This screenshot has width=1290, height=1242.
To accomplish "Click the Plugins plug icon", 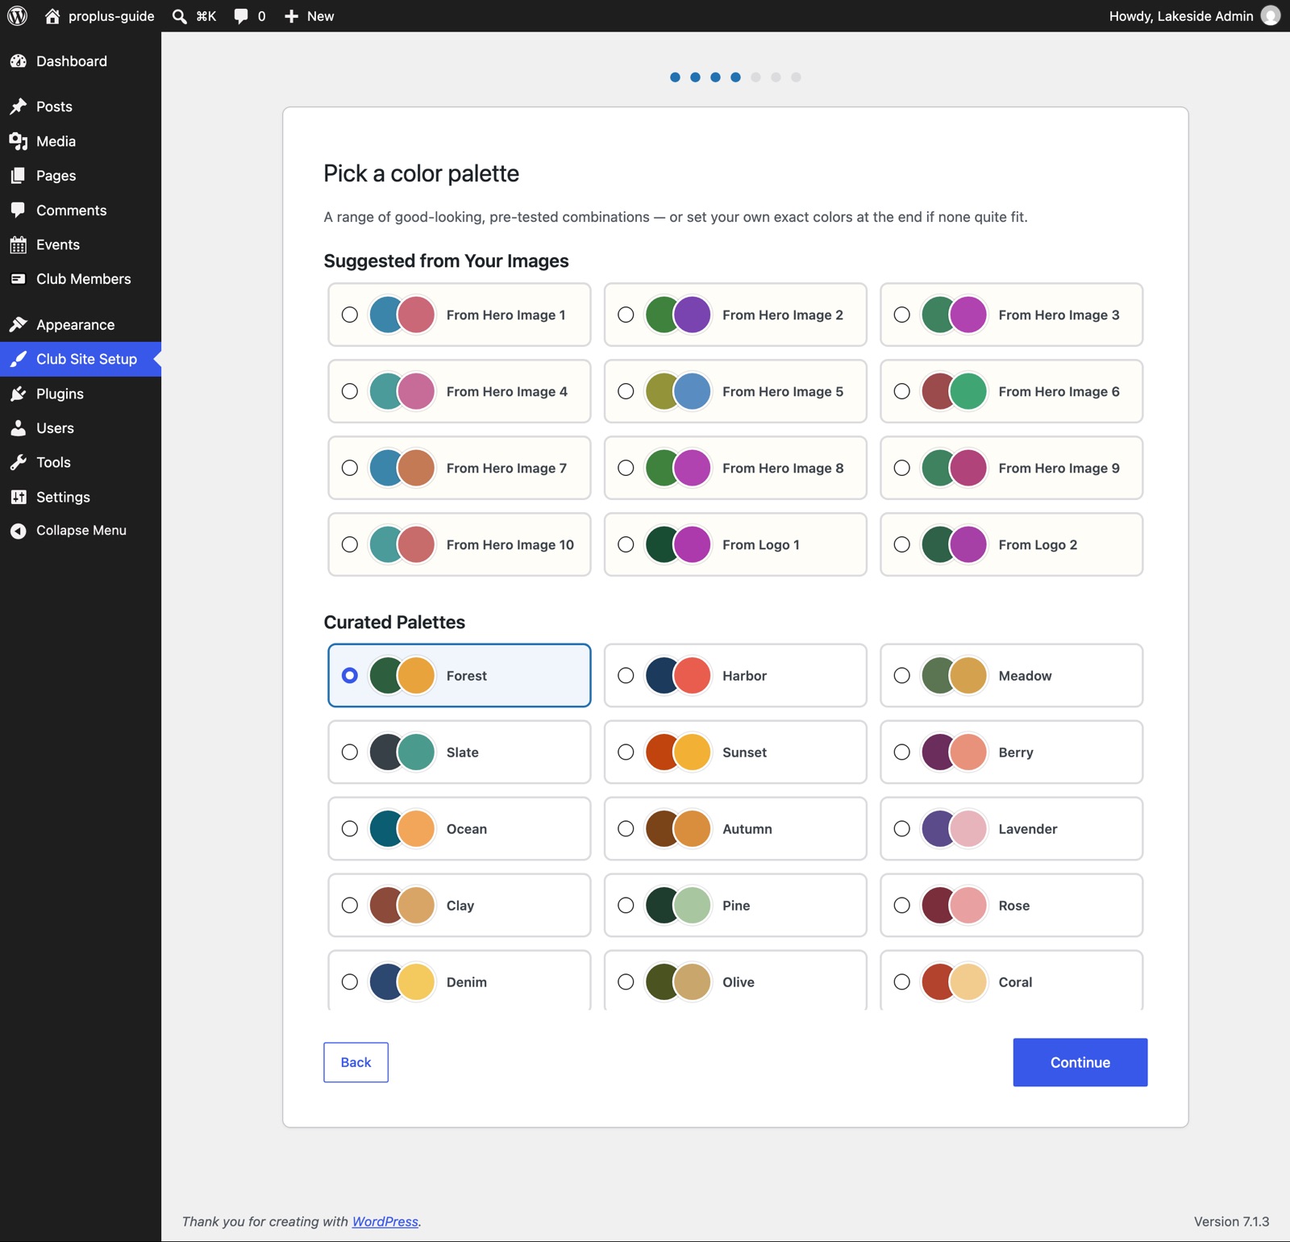I will pos(19,394).
